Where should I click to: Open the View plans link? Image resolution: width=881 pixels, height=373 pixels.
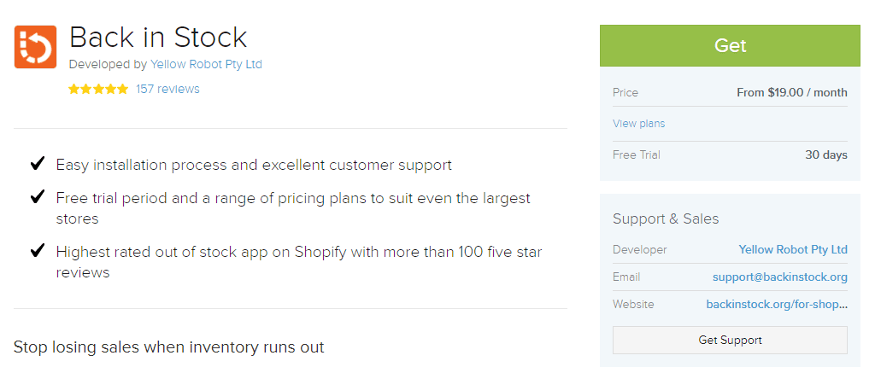[638, 124]
